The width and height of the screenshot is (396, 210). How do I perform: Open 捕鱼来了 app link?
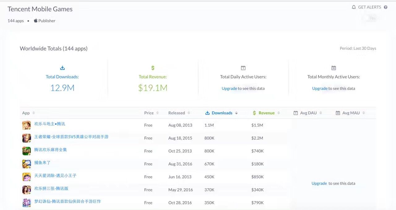click(42, 163)
